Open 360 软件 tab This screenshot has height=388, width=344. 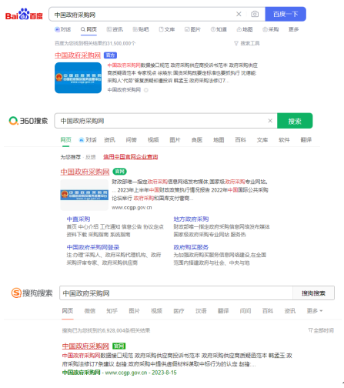pyautogui.click(x=284, y=140)
